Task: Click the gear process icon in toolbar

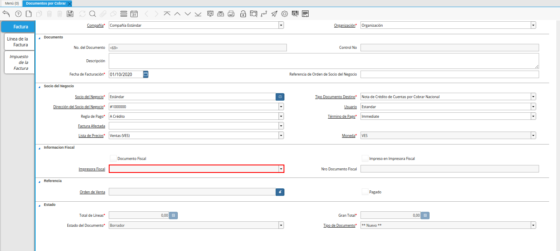Action: tap(285, 14)
